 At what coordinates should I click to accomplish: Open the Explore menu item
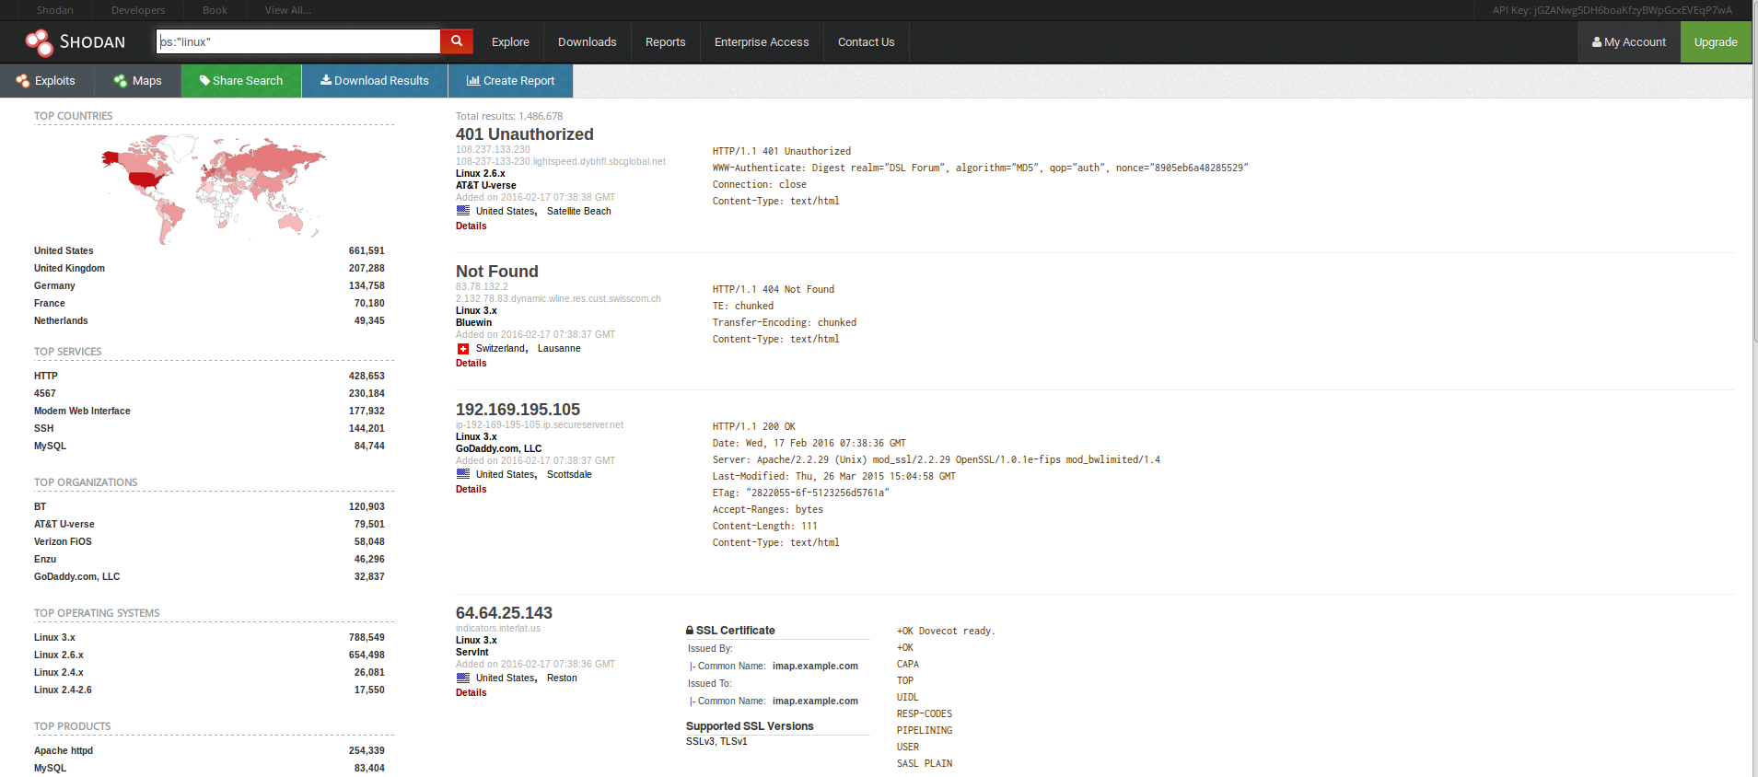coord(510,42)
